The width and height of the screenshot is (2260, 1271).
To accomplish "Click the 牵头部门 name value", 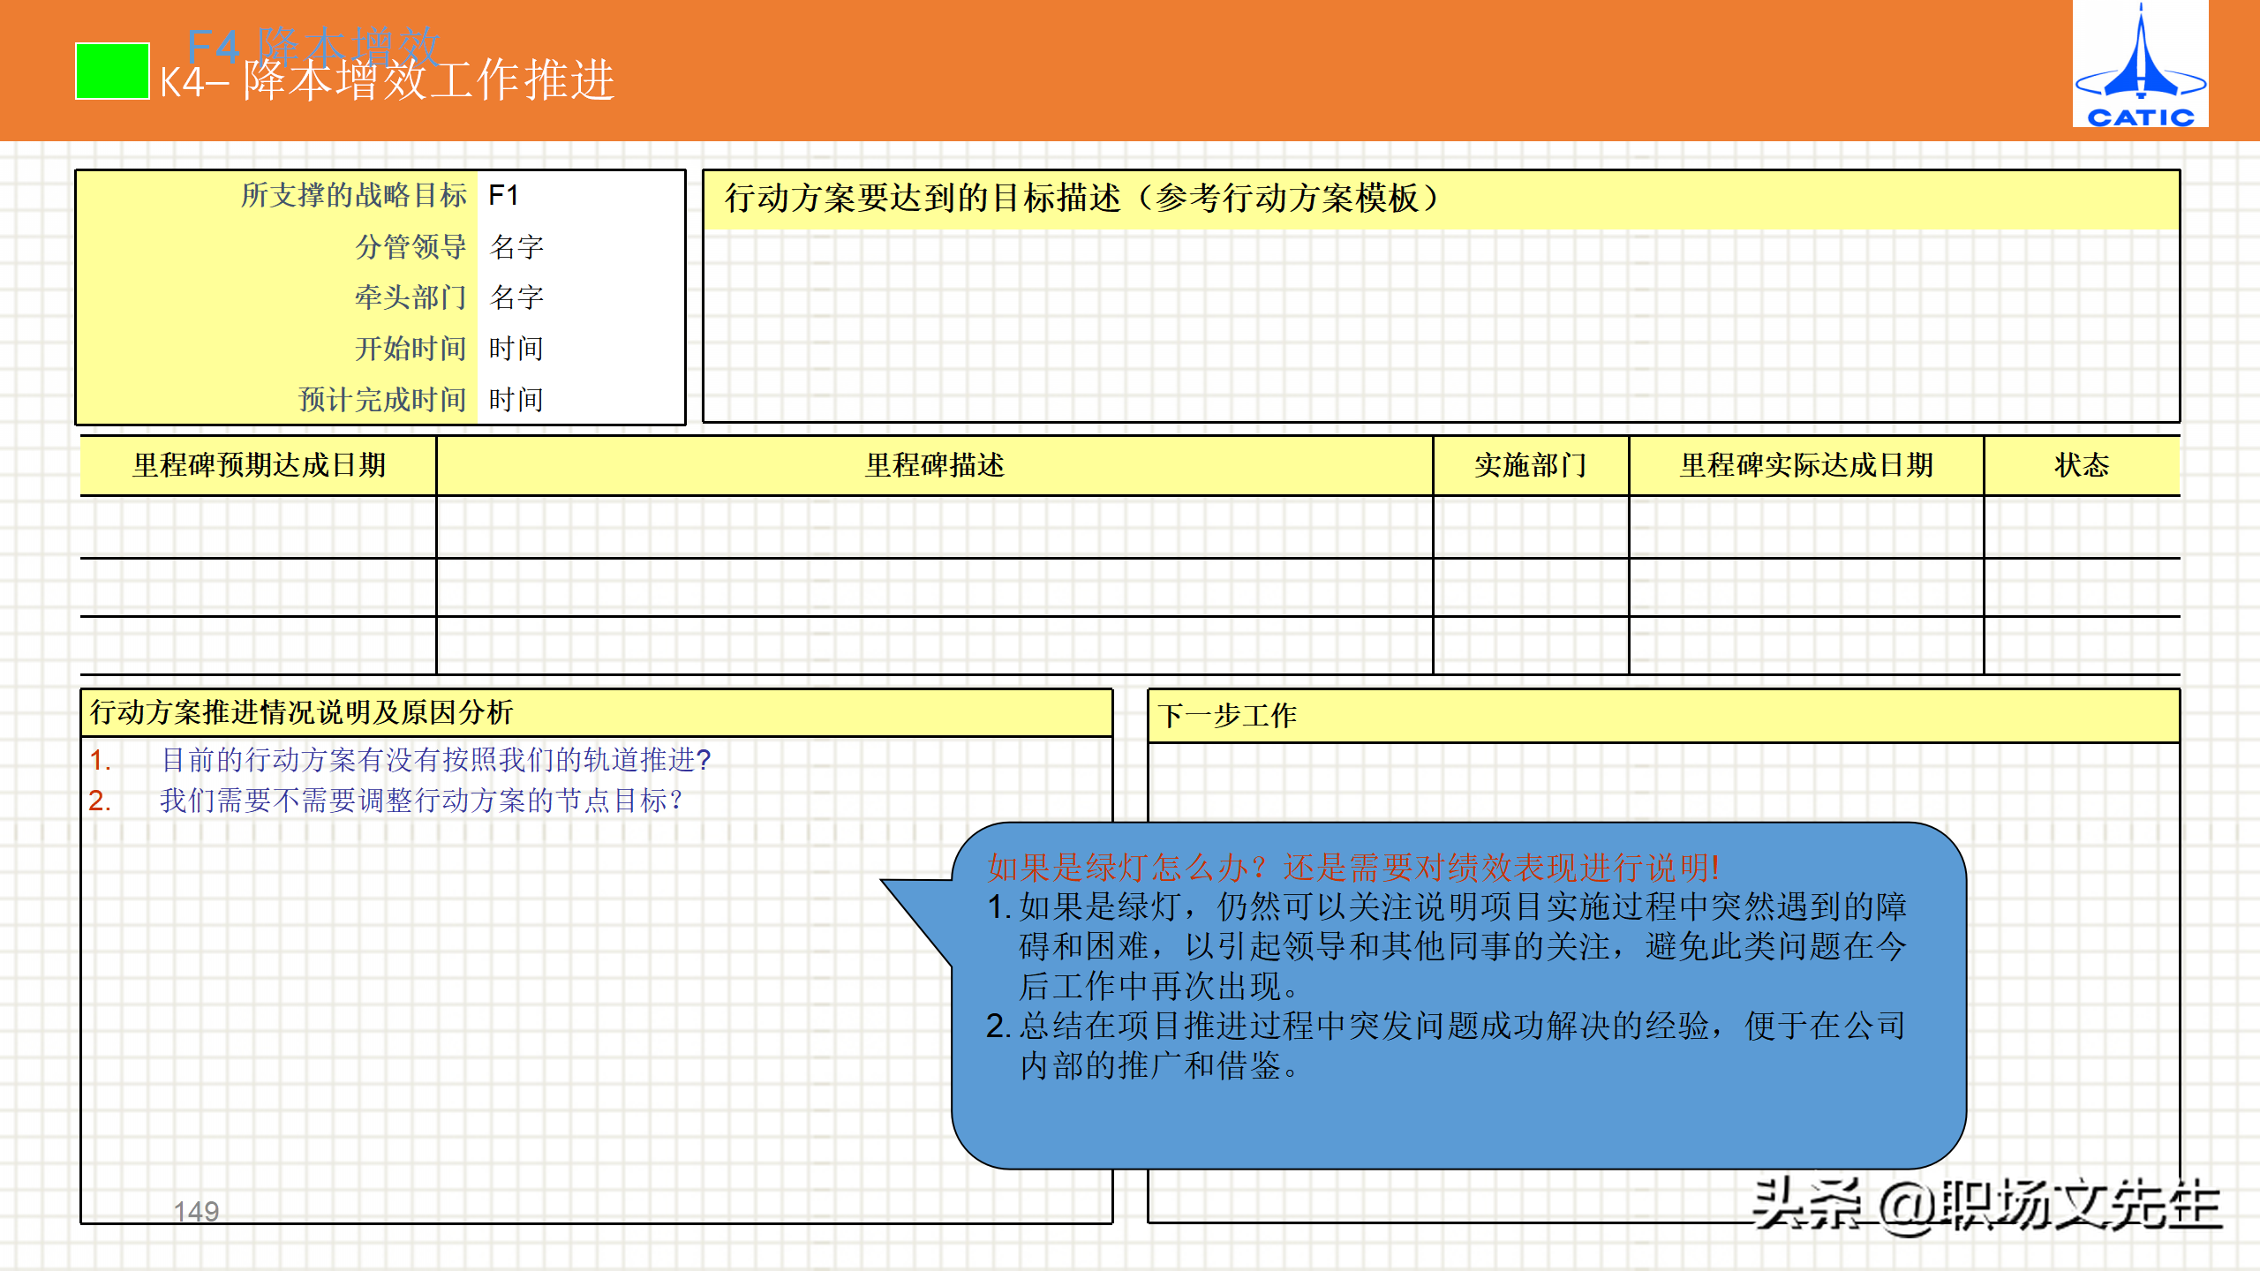I will tap(516, 297).
